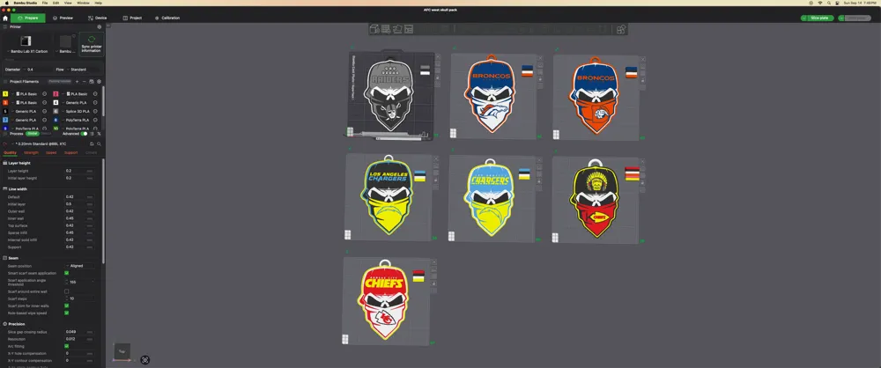
Task: Click the Slice plate button
Action: [820, 18]
